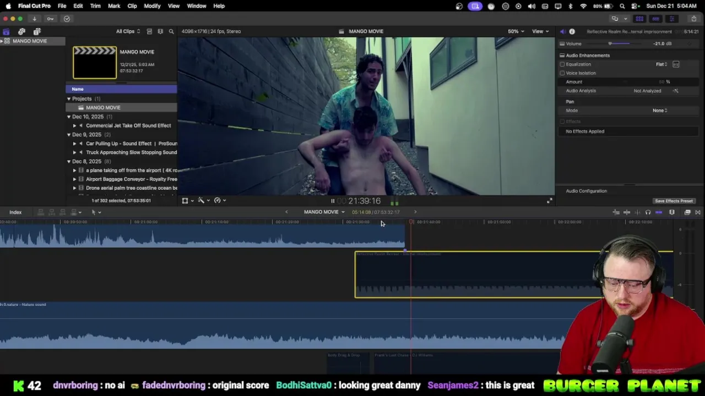The width and height of the screenshot is (705, 396).
Task: Click the Save Effects Preset button
Action: click(x=674, y=201)
